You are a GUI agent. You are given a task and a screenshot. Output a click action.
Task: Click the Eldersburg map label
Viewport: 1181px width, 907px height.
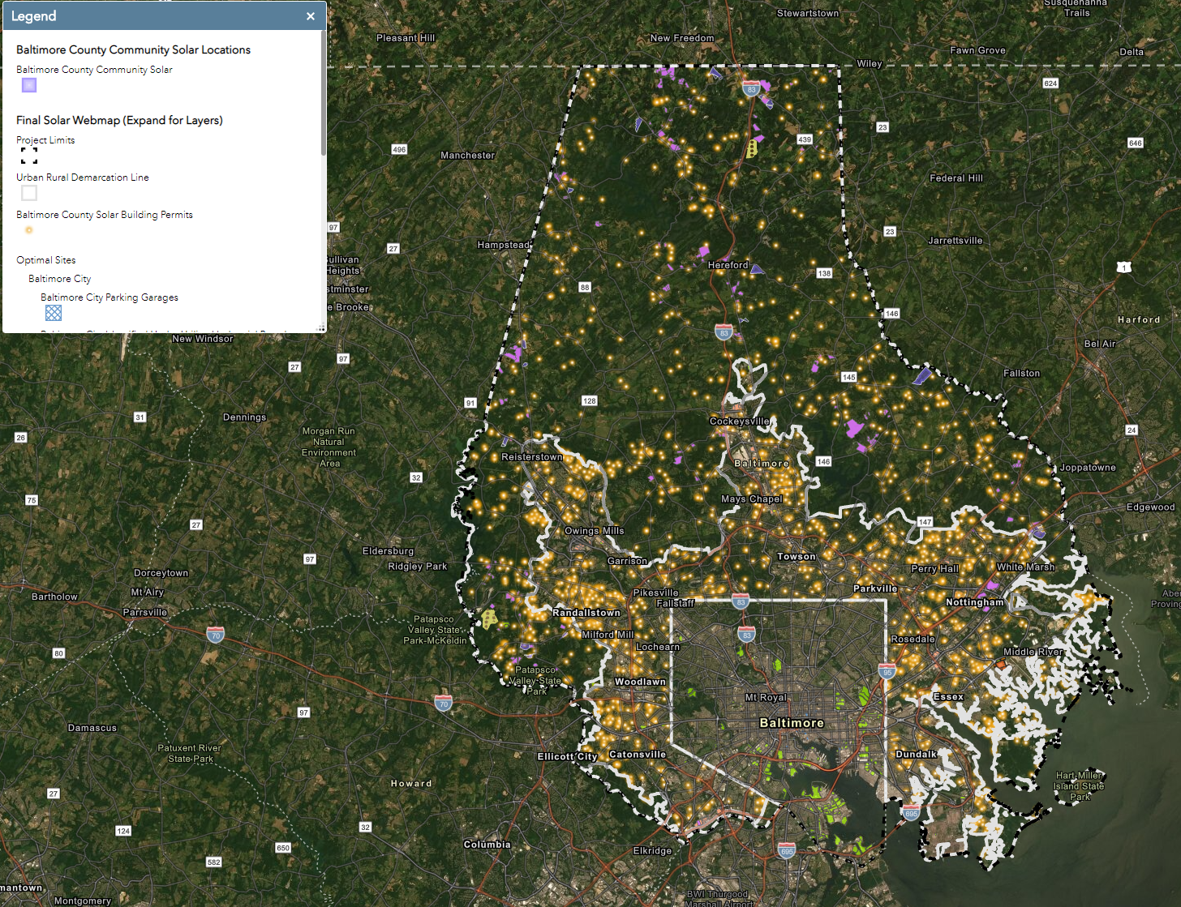(389, 551)
